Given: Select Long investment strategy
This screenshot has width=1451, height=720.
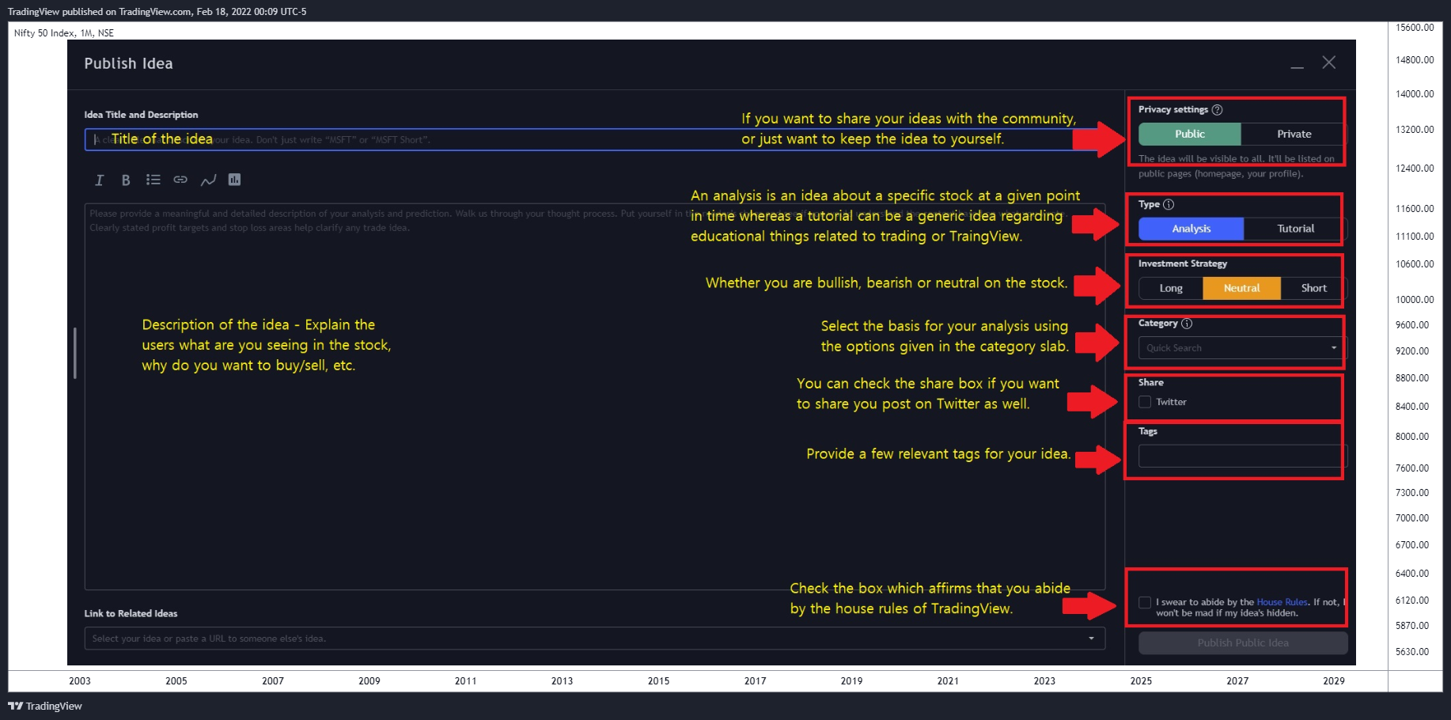Looking at the screenshot, I should [x=1171, y=289].
